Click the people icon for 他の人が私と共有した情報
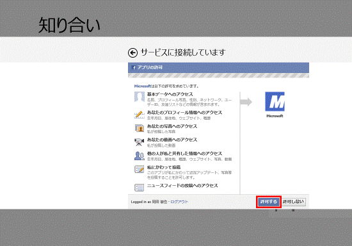 pyautogui.click(x=139, y=156)
